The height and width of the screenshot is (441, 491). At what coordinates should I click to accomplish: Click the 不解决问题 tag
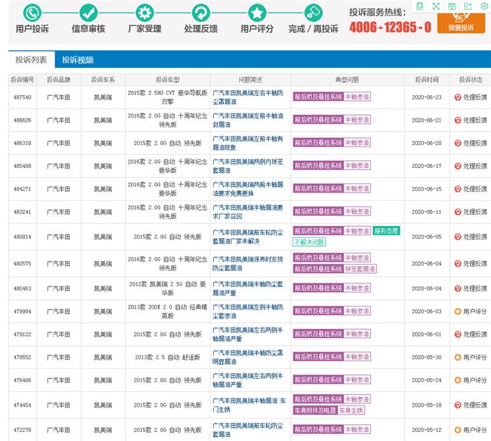(309, 242)
